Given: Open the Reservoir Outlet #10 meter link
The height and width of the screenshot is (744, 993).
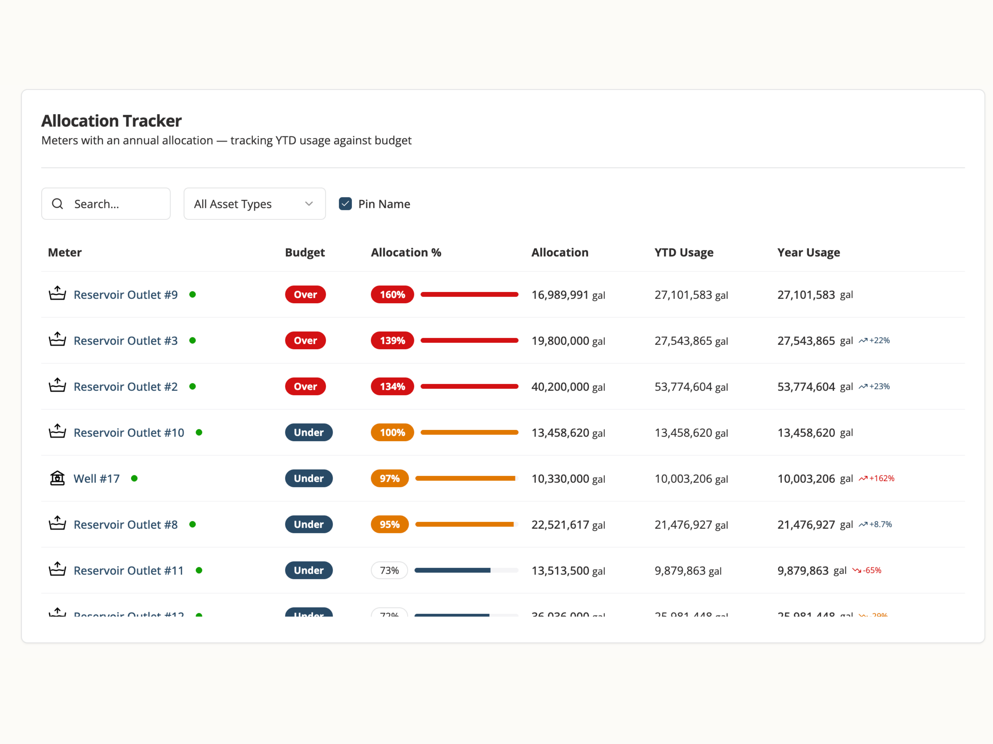Looking at the screenshot, I should point(129,433).
